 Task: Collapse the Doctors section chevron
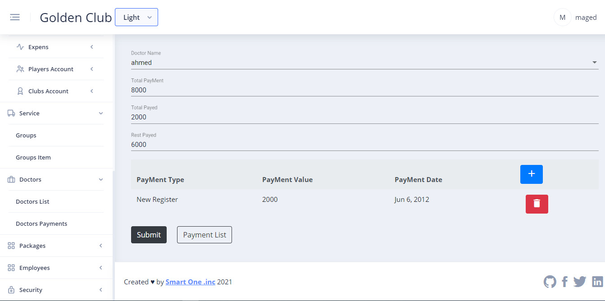[101, 179]
